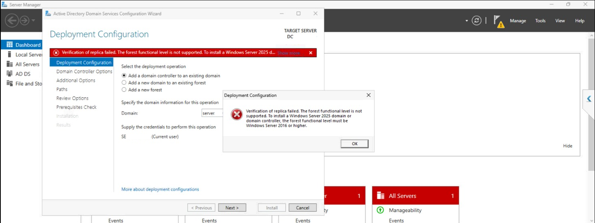Viewport: 595px width, 223px height.
Task: Open More about deployment configurations link
Action: (x=160, y=189)
